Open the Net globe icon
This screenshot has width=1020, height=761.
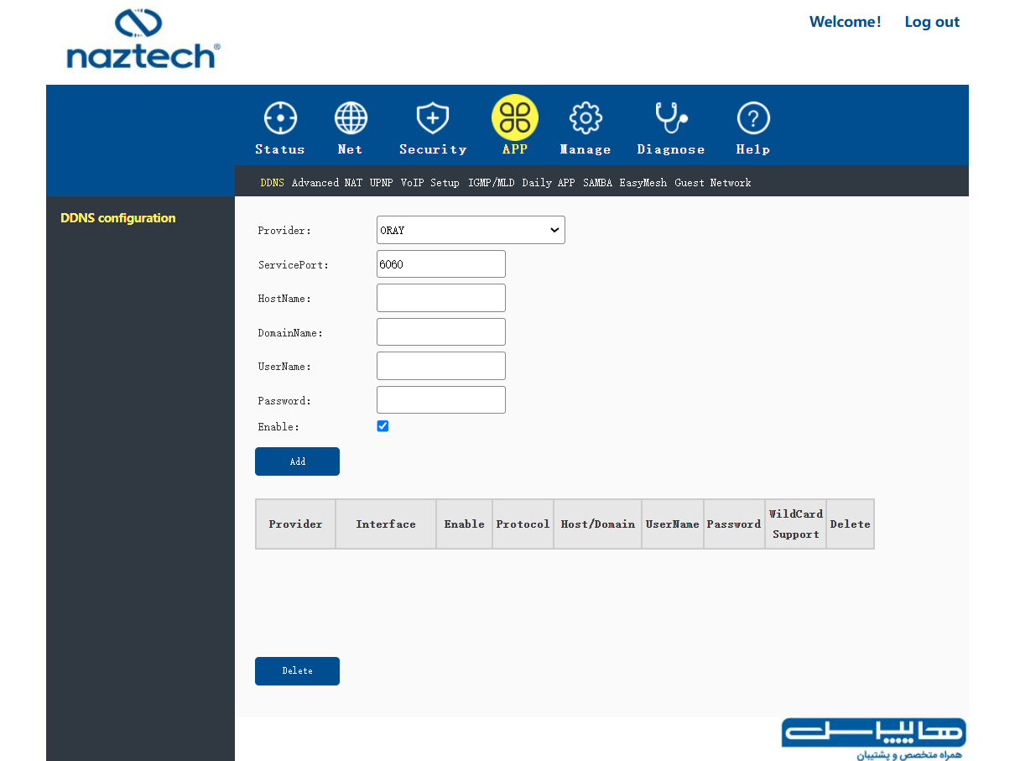click(351, 118)
